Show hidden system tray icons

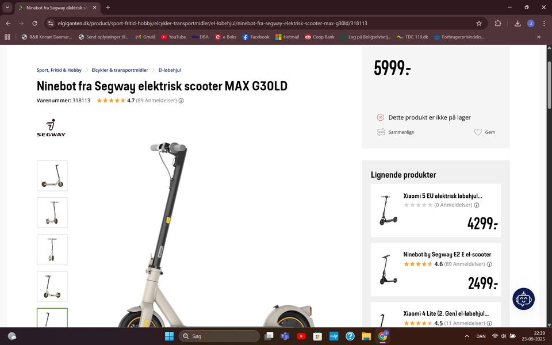pos(467,336)
